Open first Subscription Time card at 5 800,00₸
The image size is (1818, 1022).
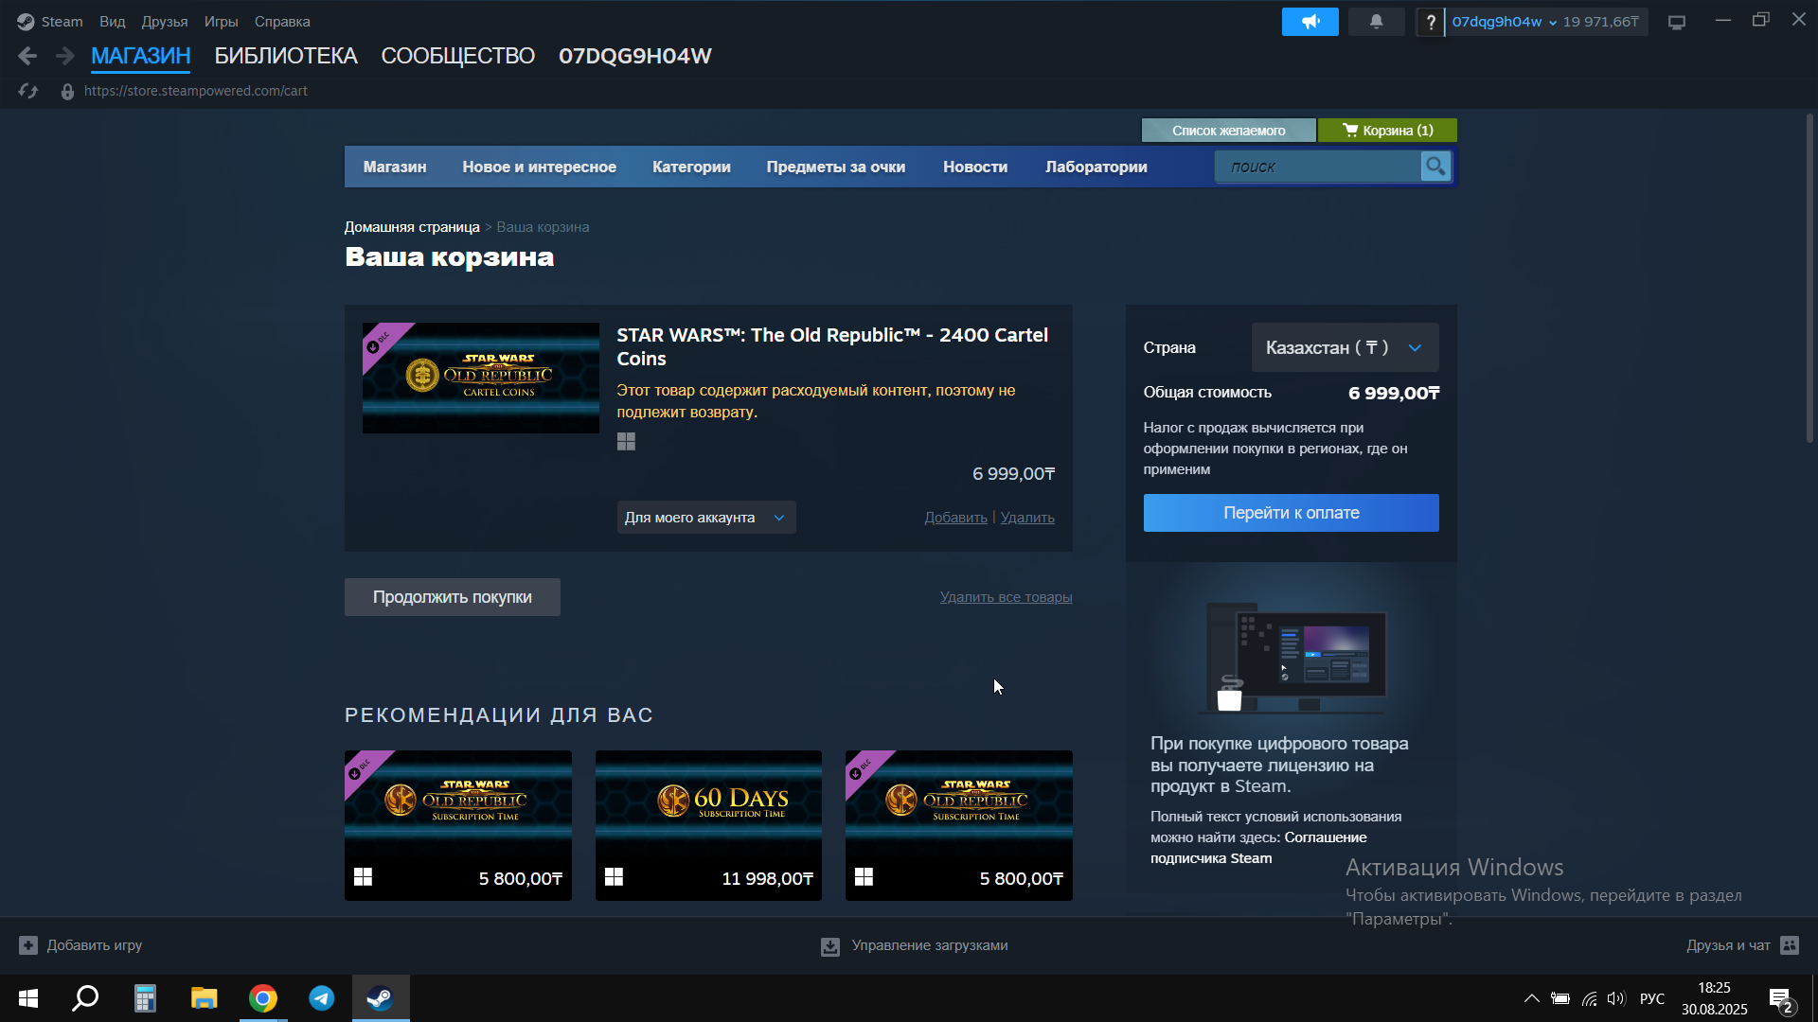pyautogui.click(x=458, y=825)
